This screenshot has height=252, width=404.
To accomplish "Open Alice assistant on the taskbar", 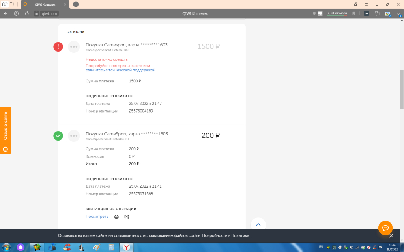I will [x=21, y=247].
